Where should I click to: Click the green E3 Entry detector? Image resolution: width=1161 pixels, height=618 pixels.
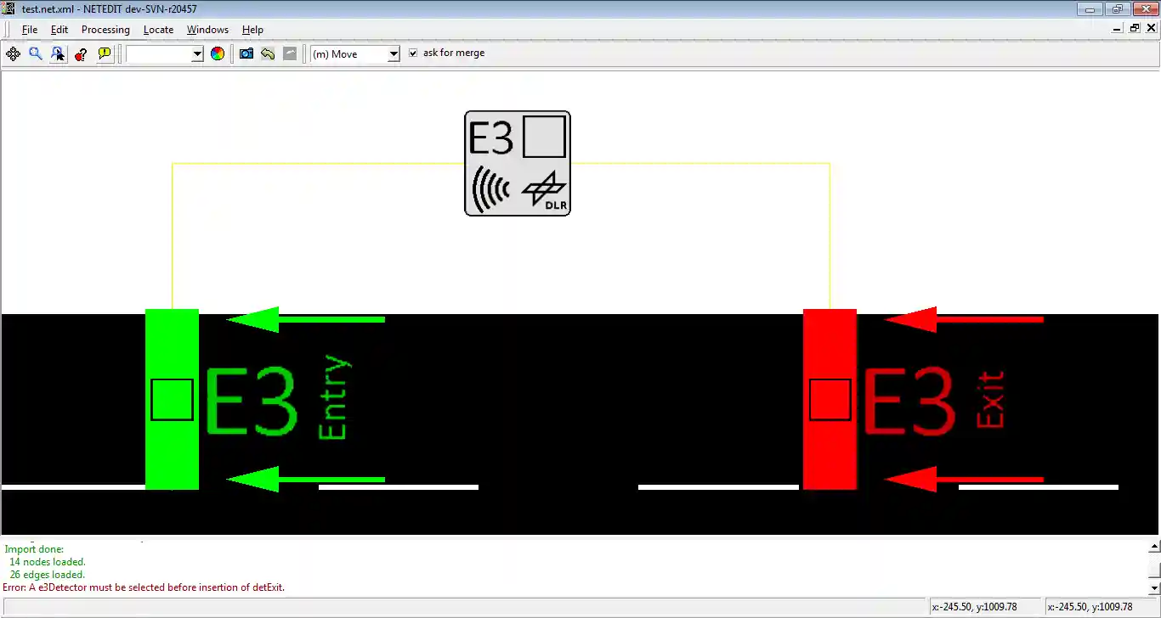point(172,399)
